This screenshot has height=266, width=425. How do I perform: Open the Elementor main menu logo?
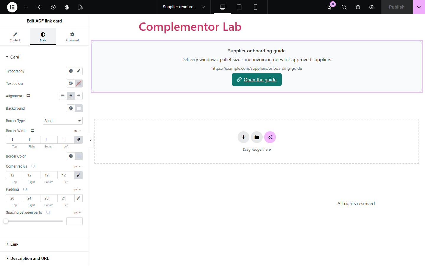(12, 7)
